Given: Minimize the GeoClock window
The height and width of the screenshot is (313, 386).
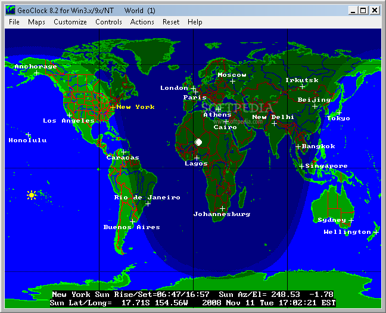Looking at the screenshot, I should pyautogui.click(x=353, y=10).
